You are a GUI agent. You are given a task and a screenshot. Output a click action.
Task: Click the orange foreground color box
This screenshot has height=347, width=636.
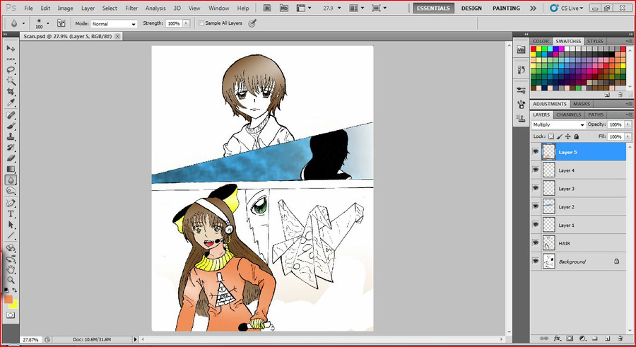pyautogui.click(x=8, y=299)
